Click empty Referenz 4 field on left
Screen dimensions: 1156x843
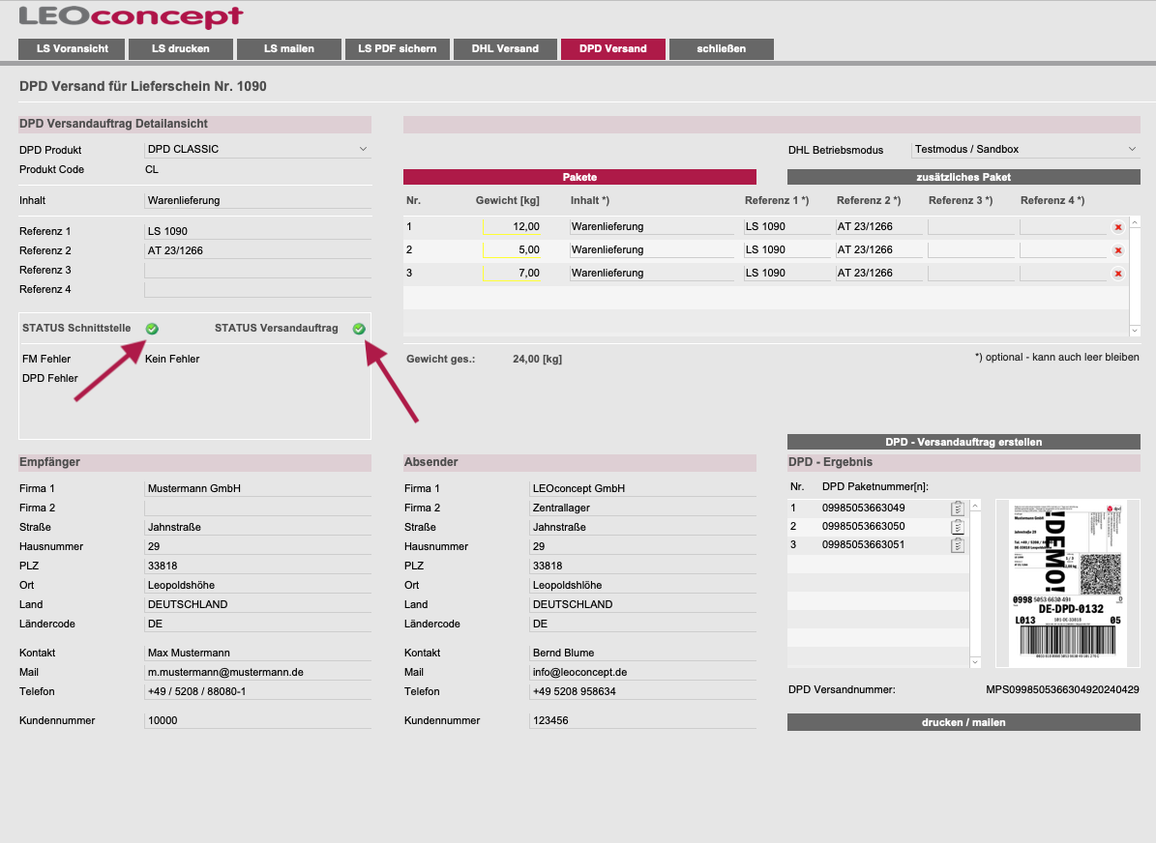pyautogui.click(x=258, y=289)
